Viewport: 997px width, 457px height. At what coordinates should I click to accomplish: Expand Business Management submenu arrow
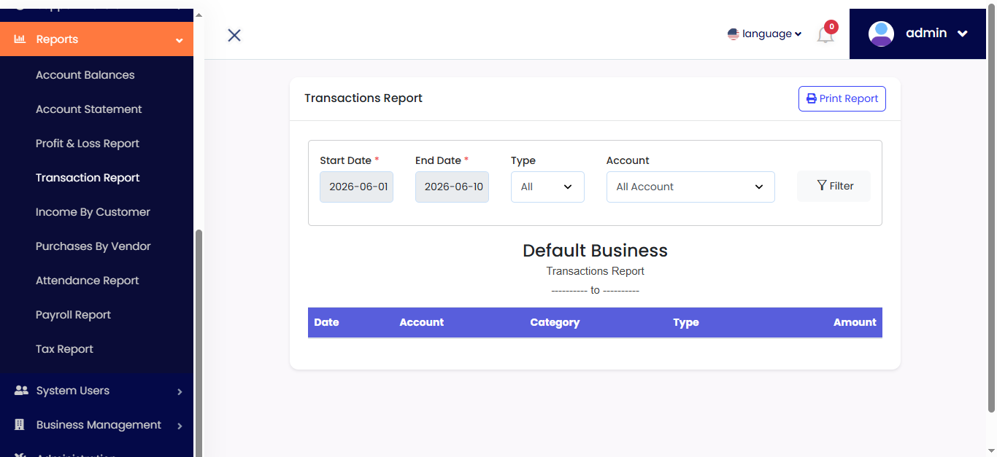180,426
